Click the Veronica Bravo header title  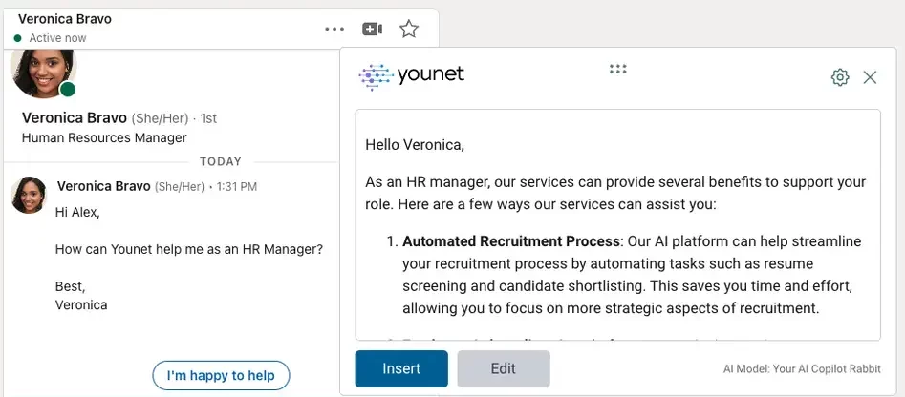[x=65, y=19]
